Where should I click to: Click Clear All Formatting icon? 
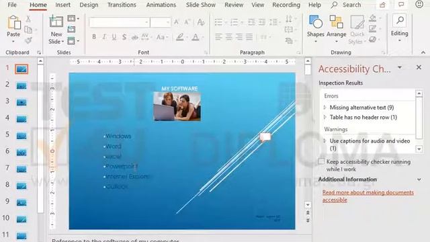click(x=201, y=22)
